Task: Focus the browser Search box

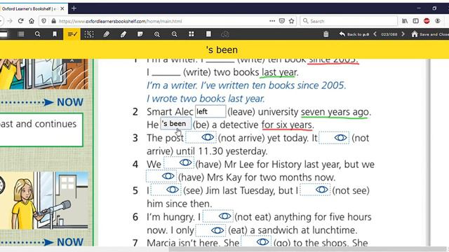Action: [349, 21]
